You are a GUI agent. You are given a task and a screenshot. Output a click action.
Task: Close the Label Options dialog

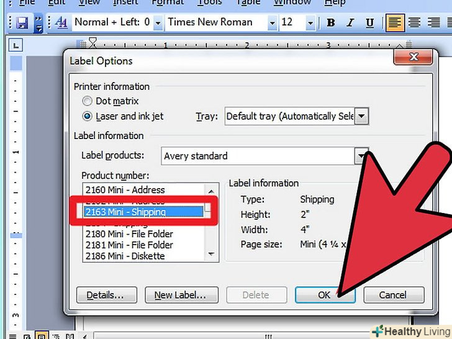point(413,56)
